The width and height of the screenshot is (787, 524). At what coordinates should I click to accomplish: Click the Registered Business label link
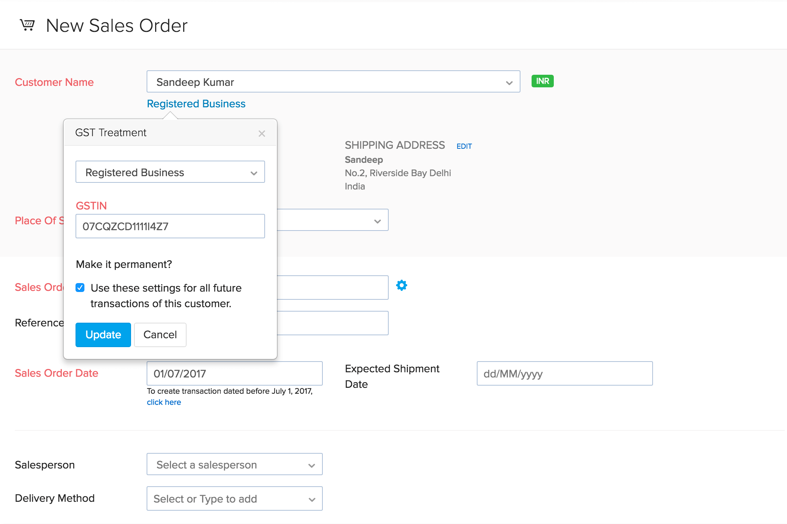[x=196, y=104]
